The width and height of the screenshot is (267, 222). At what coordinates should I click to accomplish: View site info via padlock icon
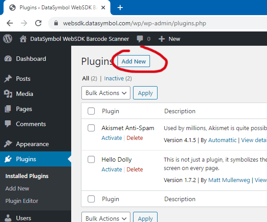click(x=56, y=23)
